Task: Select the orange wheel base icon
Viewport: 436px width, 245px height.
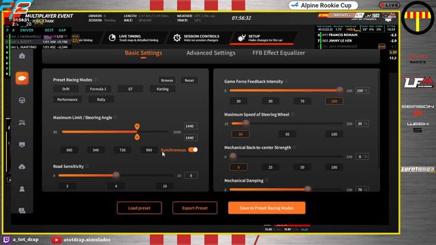Action: (22, 78)
